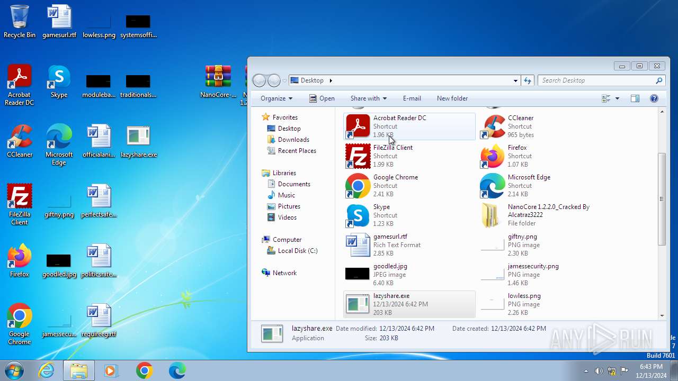Select NanoCore 1.2.2.0 folder in Explorer
The image size is (678, 381).
click(x=543, y=215)
